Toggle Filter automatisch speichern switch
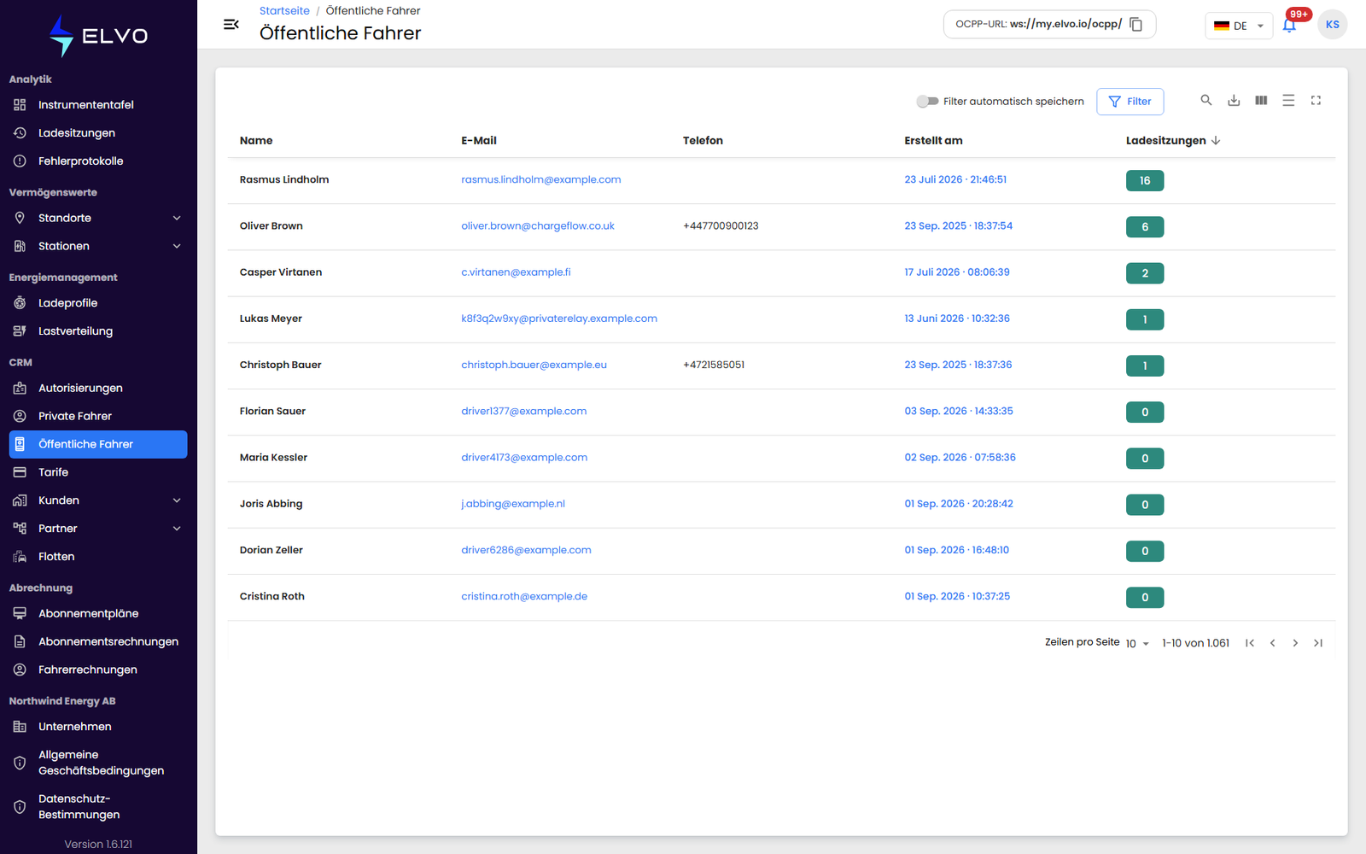 [927, 101]
